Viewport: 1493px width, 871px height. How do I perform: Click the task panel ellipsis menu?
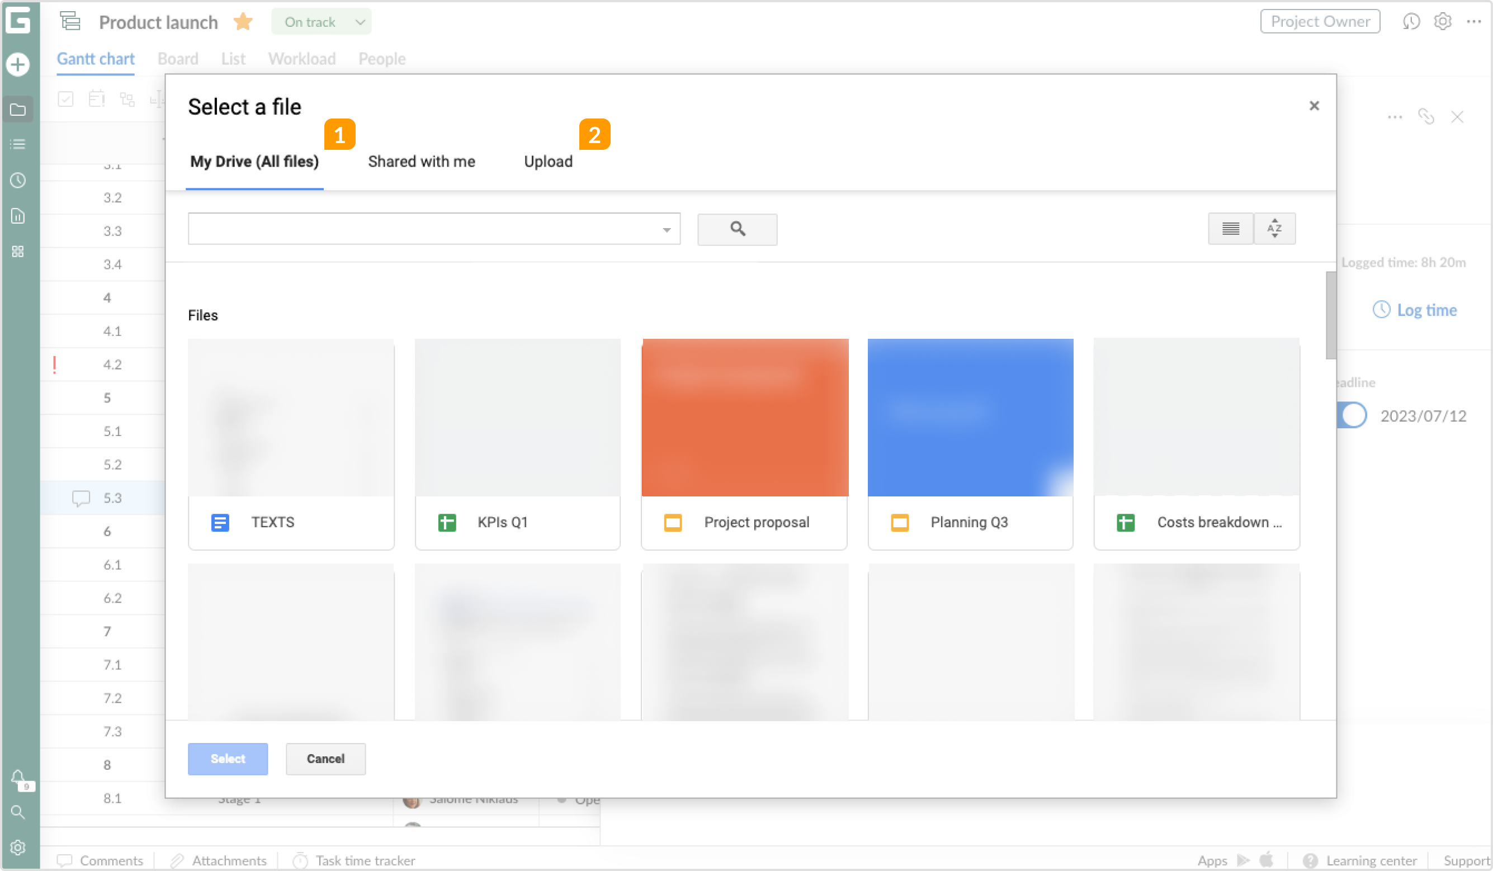(x=1395, y=117)
